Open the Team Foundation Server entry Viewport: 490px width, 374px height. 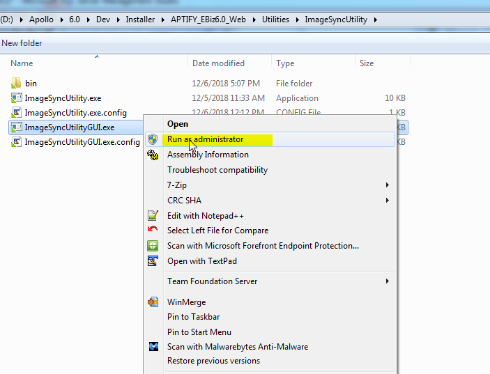coord(212,281)
